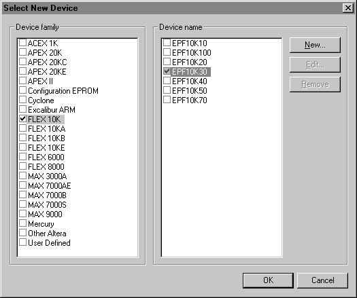Select the EPF10K40 device checkbox

point(167,81)
